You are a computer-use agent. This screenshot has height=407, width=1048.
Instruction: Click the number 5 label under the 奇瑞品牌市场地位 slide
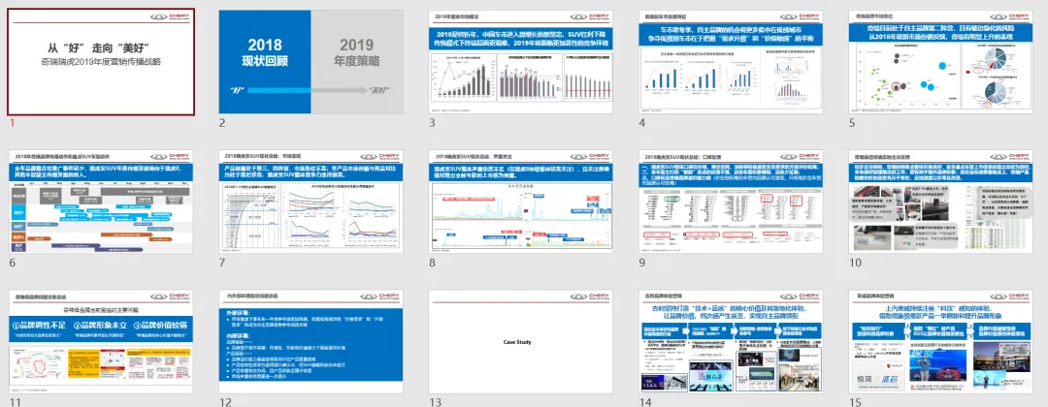852,123
